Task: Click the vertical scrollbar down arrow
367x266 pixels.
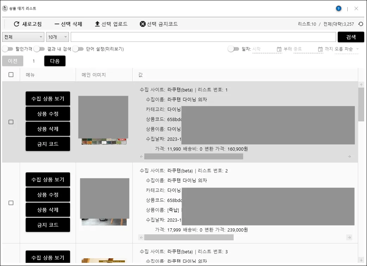Action: [x=361, y=260]
